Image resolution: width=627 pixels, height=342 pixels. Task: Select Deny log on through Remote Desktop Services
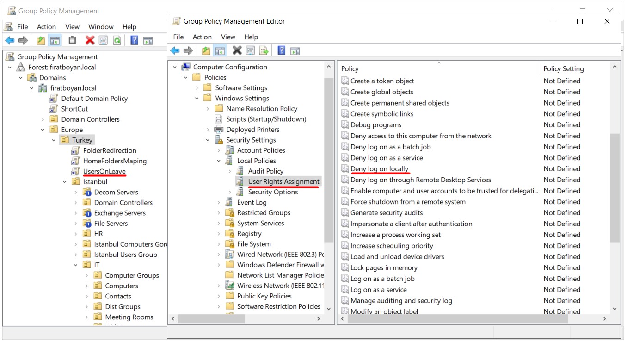420,180
